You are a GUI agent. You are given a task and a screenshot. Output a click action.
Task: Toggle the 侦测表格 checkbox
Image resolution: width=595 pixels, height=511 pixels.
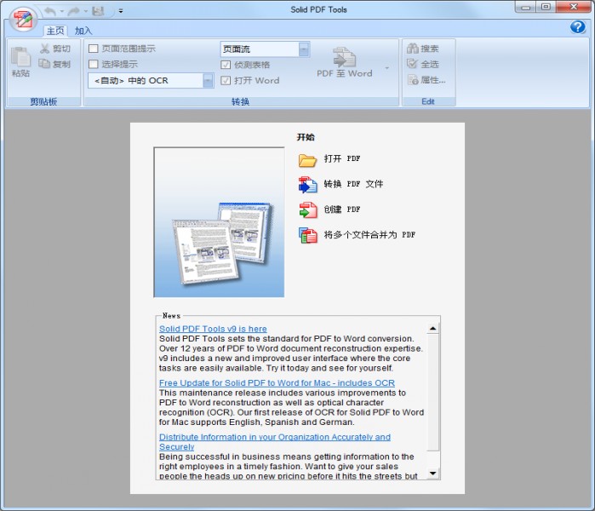(226, 65)
